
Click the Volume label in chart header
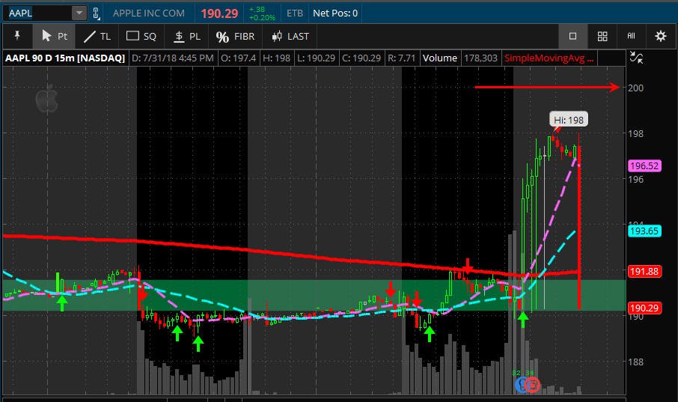[440, 58]
